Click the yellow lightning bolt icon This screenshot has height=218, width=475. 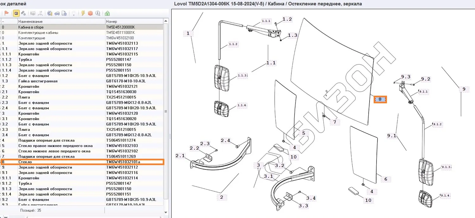point(83,13)
